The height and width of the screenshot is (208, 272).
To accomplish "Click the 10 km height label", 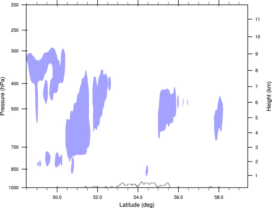I will click(x=258, y=37).
